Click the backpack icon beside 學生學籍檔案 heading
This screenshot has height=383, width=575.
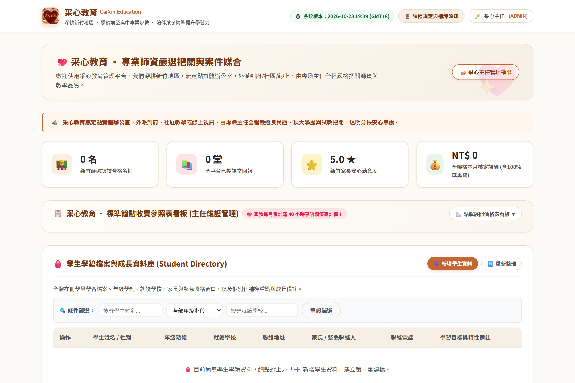[x=58, y=264]
